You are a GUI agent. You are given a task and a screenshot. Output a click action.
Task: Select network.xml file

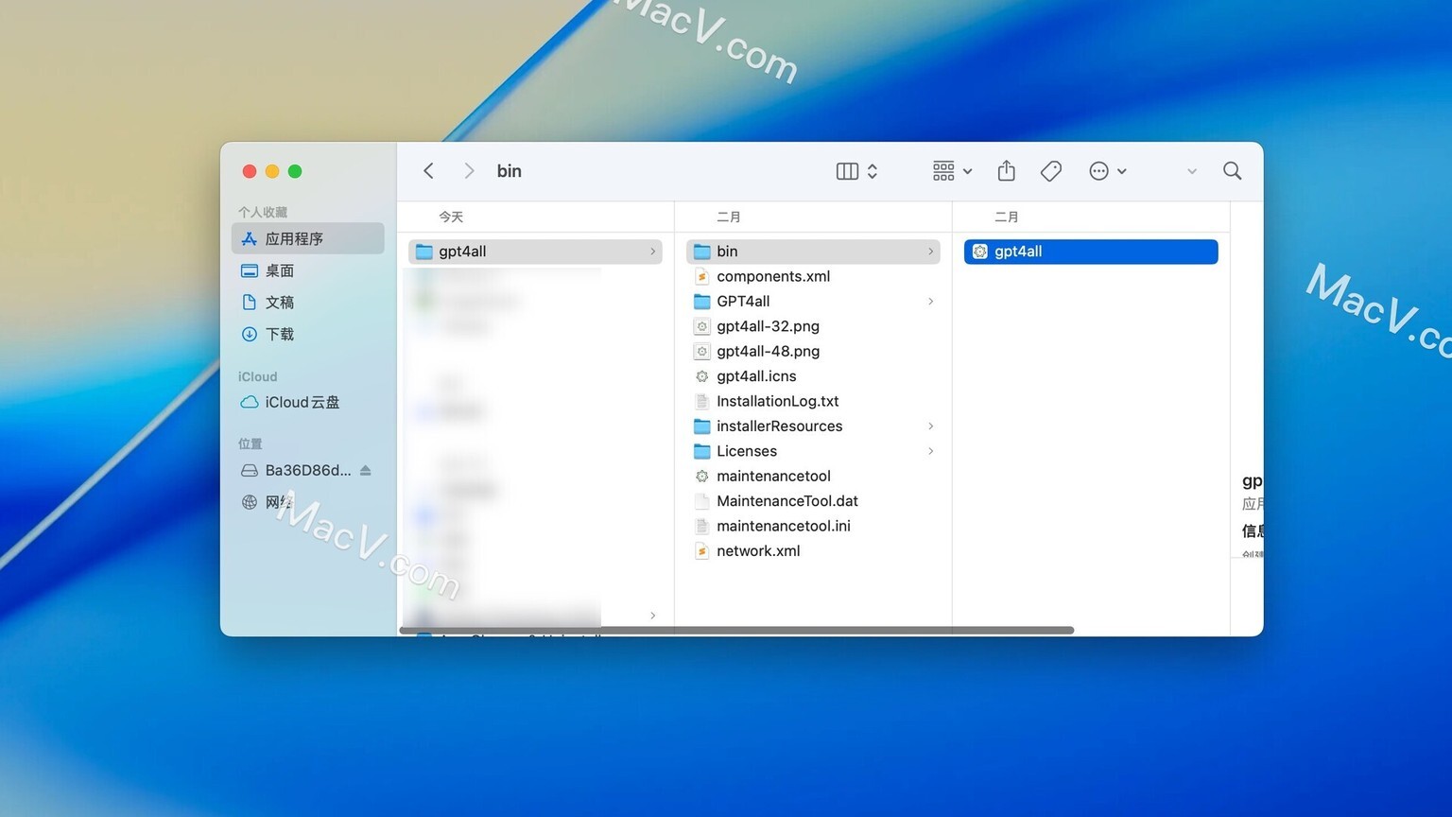pyautogui.click(x=813, y=551)
